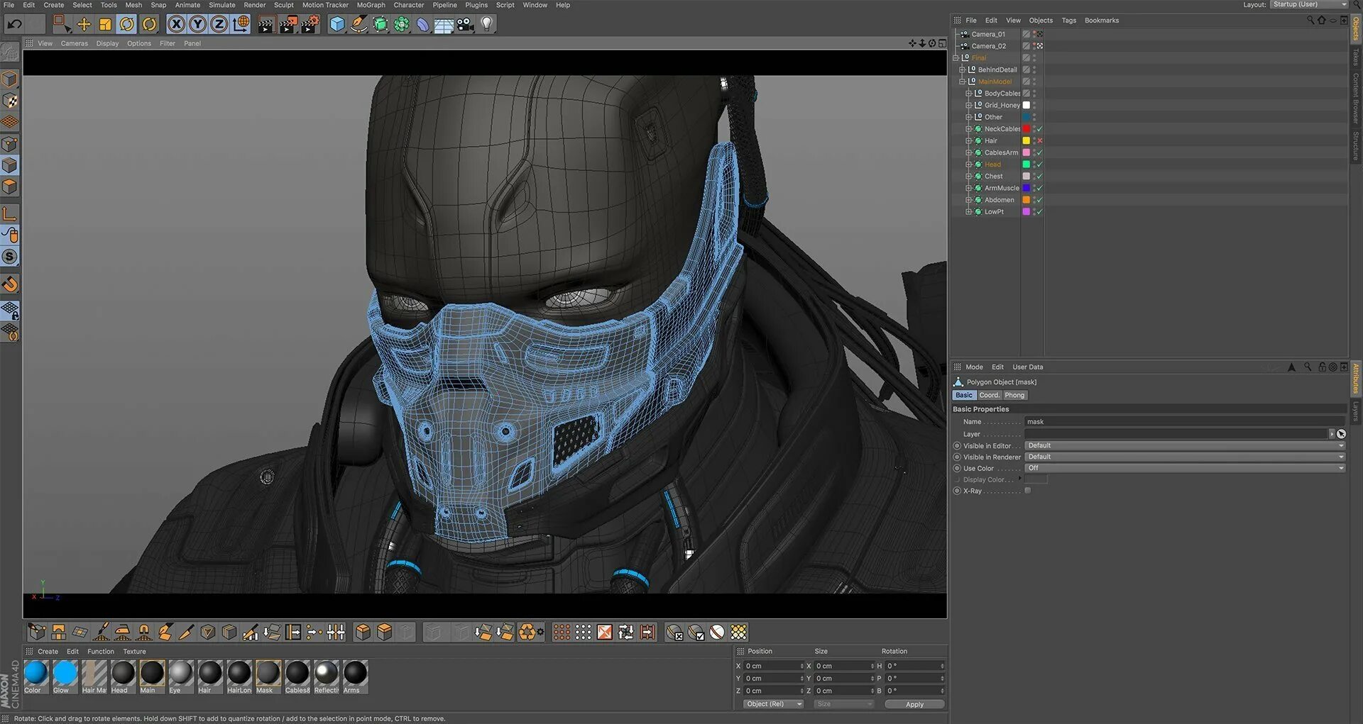Viewport: 1363px width, 724px height.
Task: Add a Camera object from toolbar
Action: [x=465, y=25]
